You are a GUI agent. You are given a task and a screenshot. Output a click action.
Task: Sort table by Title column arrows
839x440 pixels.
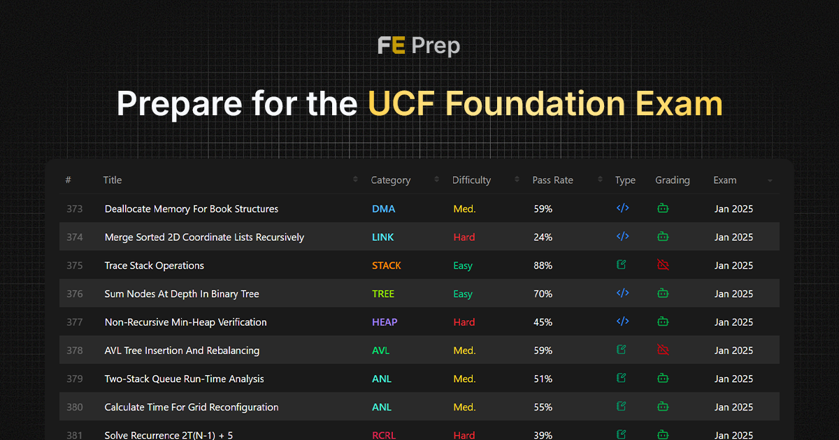coord(356,180)
